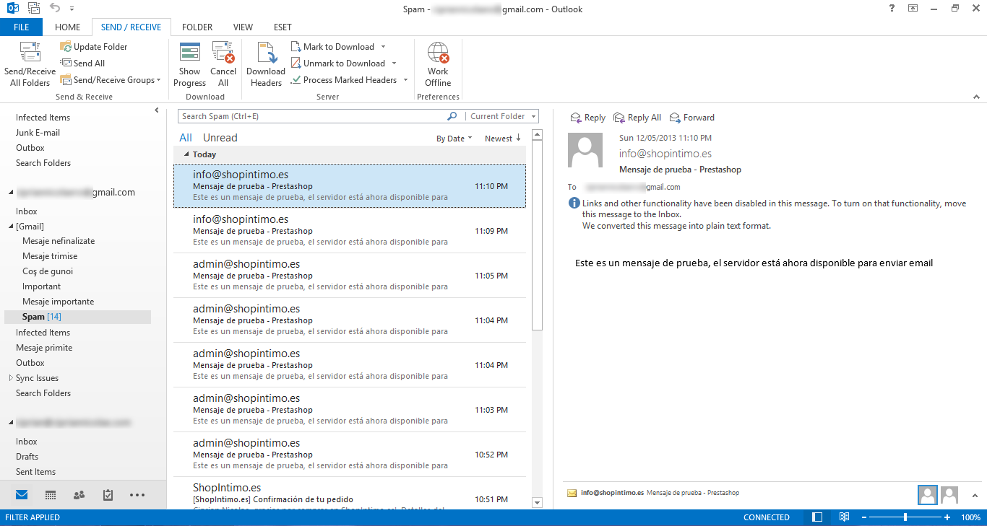Collapse the Today message group
Image resolution: width=987 pixels, height=526 pixels.
pyautogui.click(x=186, y=154)
